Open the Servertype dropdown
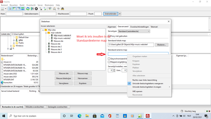This screenshot has height=119, width=211. click(x=134, y=31)
